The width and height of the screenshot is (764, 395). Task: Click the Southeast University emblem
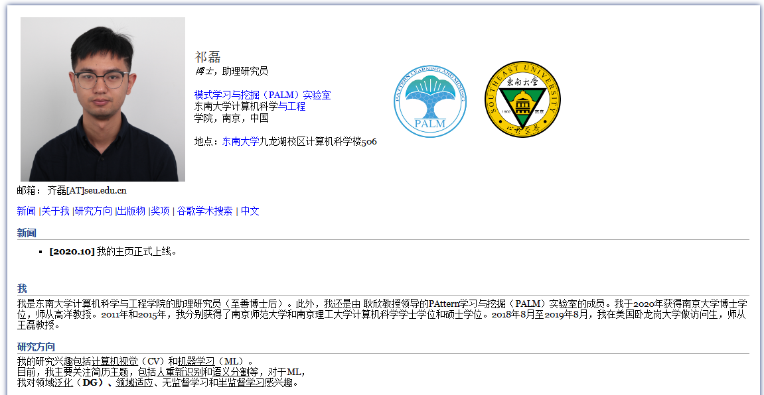pos(522,99)
